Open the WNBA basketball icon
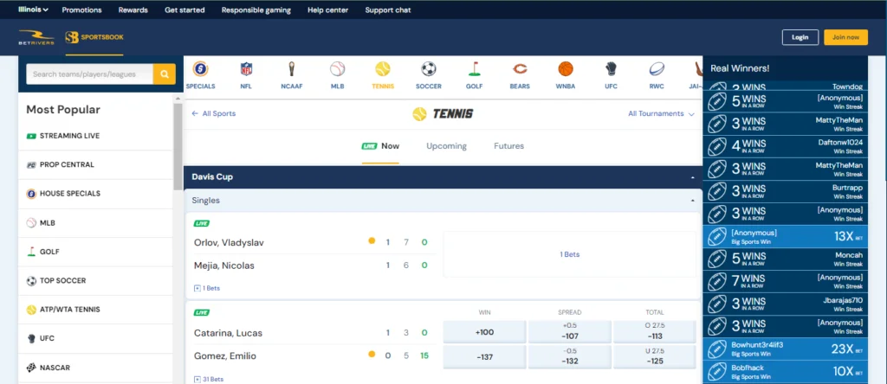The width and height of the screenshot is (887, 384). click(566, 70)
